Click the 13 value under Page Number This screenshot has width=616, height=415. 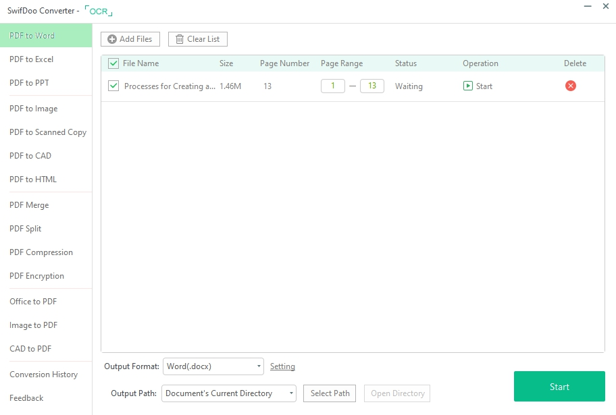click(x=267, y=86)
